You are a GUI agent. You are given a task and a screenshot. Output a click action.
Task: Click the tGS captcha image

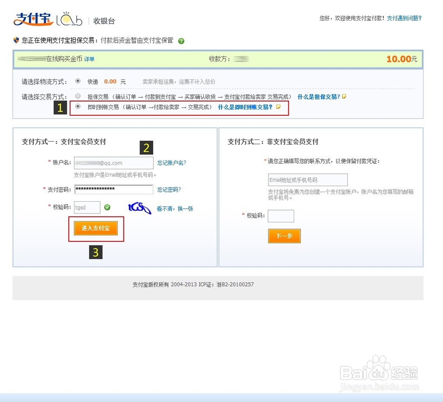click(x=140, y=208)
